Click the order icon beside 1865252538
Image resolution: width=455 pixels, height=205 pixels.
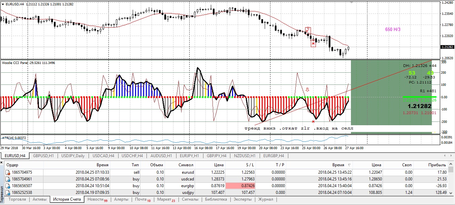[x=8, y=193]
